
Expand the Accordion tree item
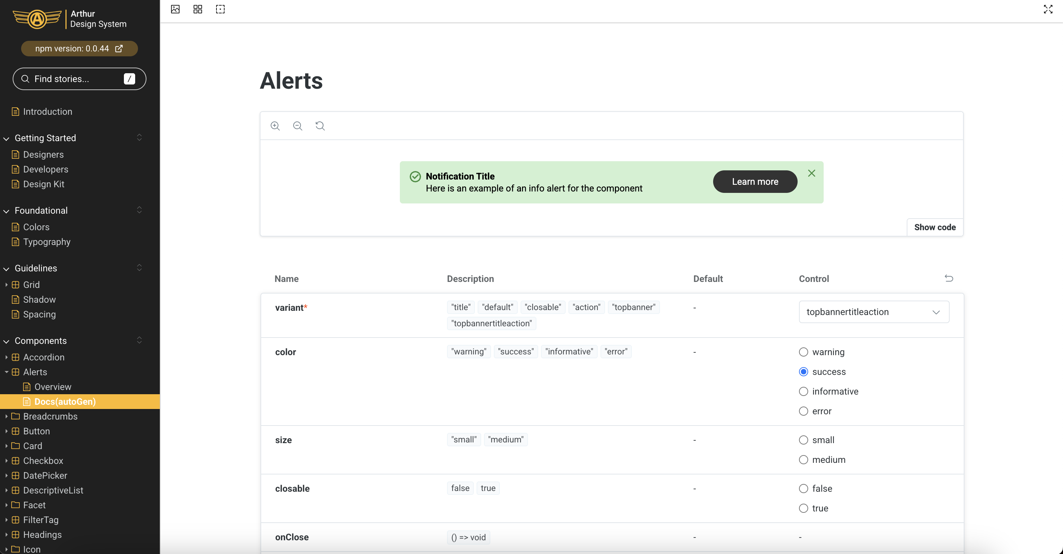coord(7,357)
